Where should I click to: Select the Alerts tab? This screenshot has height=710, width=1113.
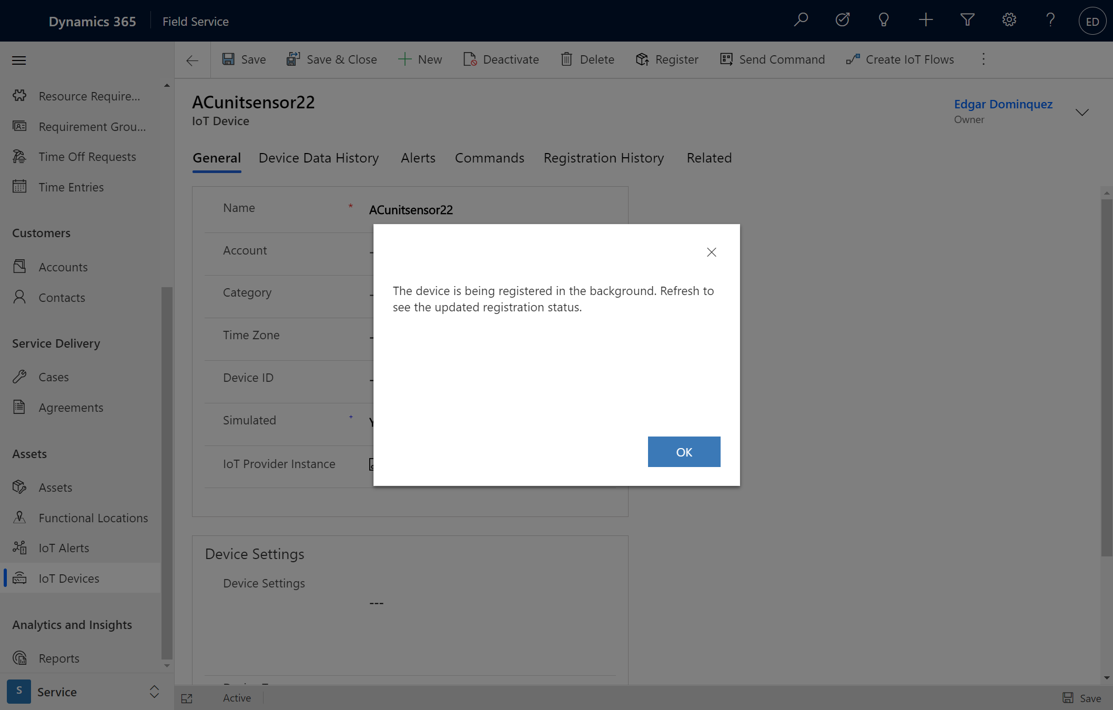(x=418, y=157)
